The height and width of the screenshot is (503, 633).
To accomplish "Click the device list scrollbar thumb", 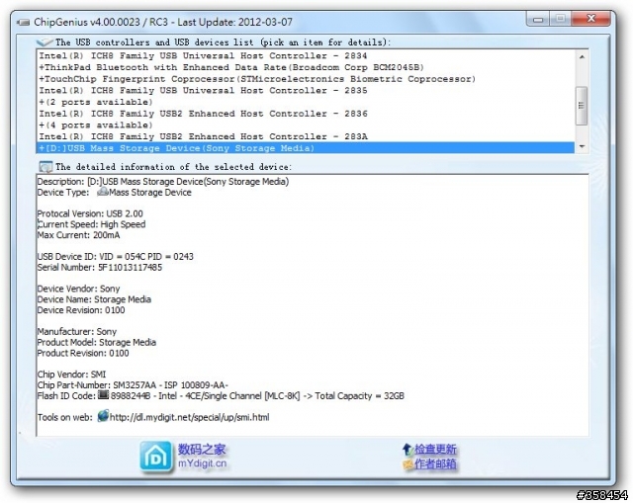I will [x=582, y=106].
